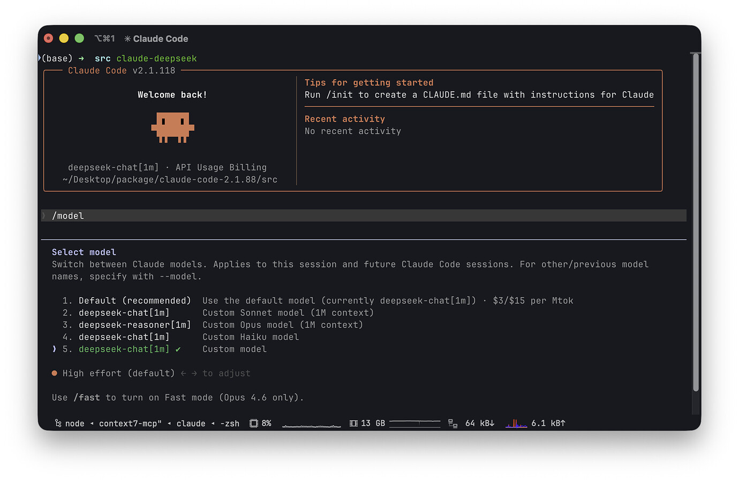Screen dimensions: 739x480
Task: Click the Select model heading
Action: click(84, 252)
